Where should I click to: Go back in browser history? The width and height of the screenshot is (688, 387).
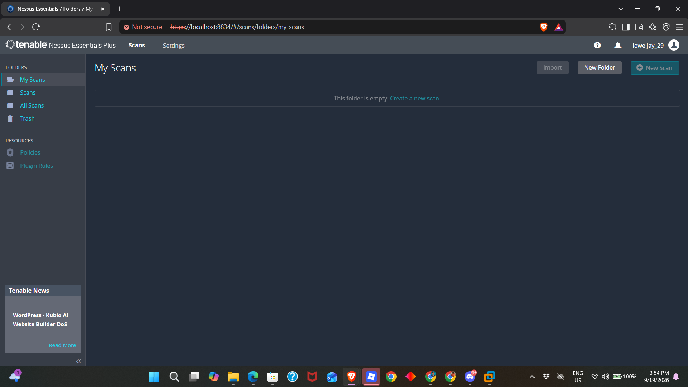pos(9,27)
